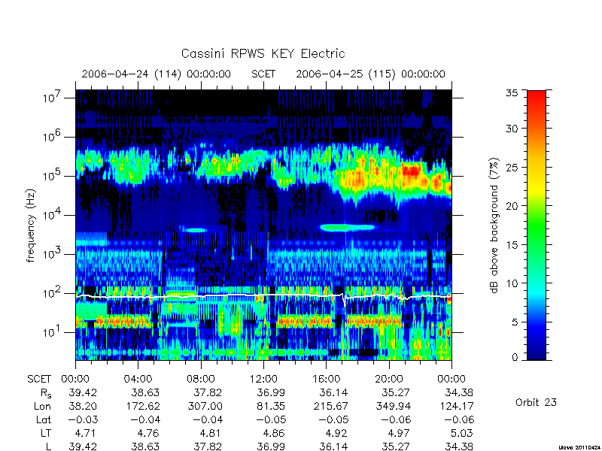This screenshot has width=602, height=451.
Task: Click the LT value '4.97'
Action: (x=400, y=434)
